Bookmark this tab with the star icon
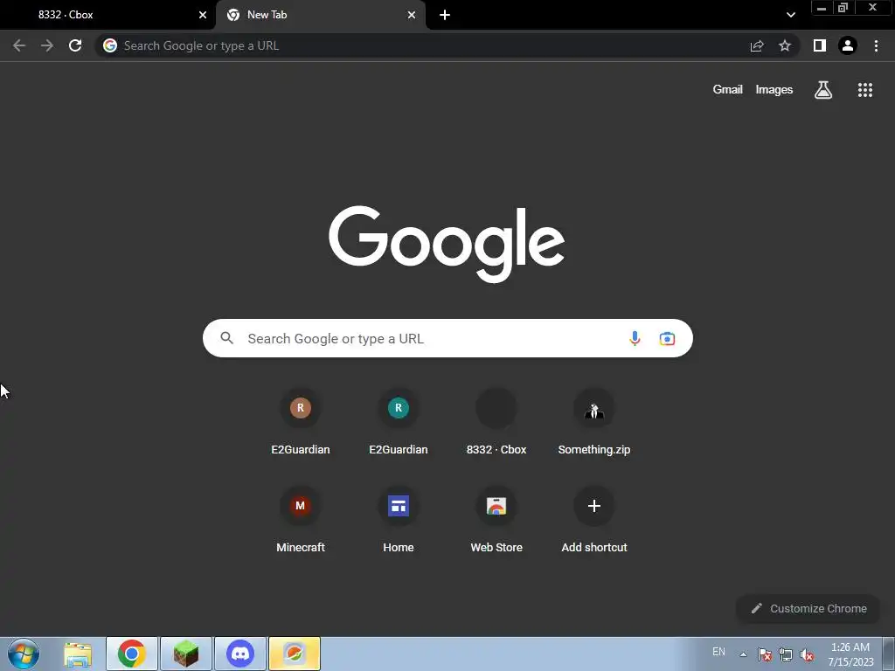 [x=785, y=45]
